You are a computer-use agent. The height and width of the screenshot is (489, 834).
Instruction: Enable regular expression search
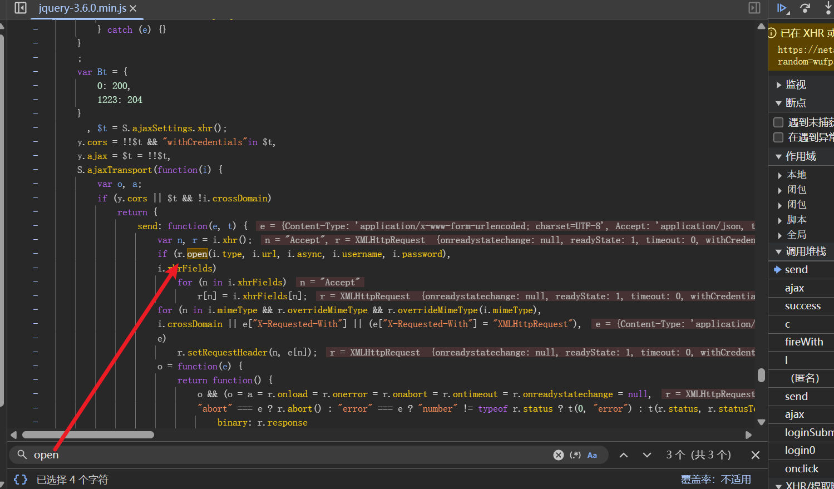tap(575, 455)
